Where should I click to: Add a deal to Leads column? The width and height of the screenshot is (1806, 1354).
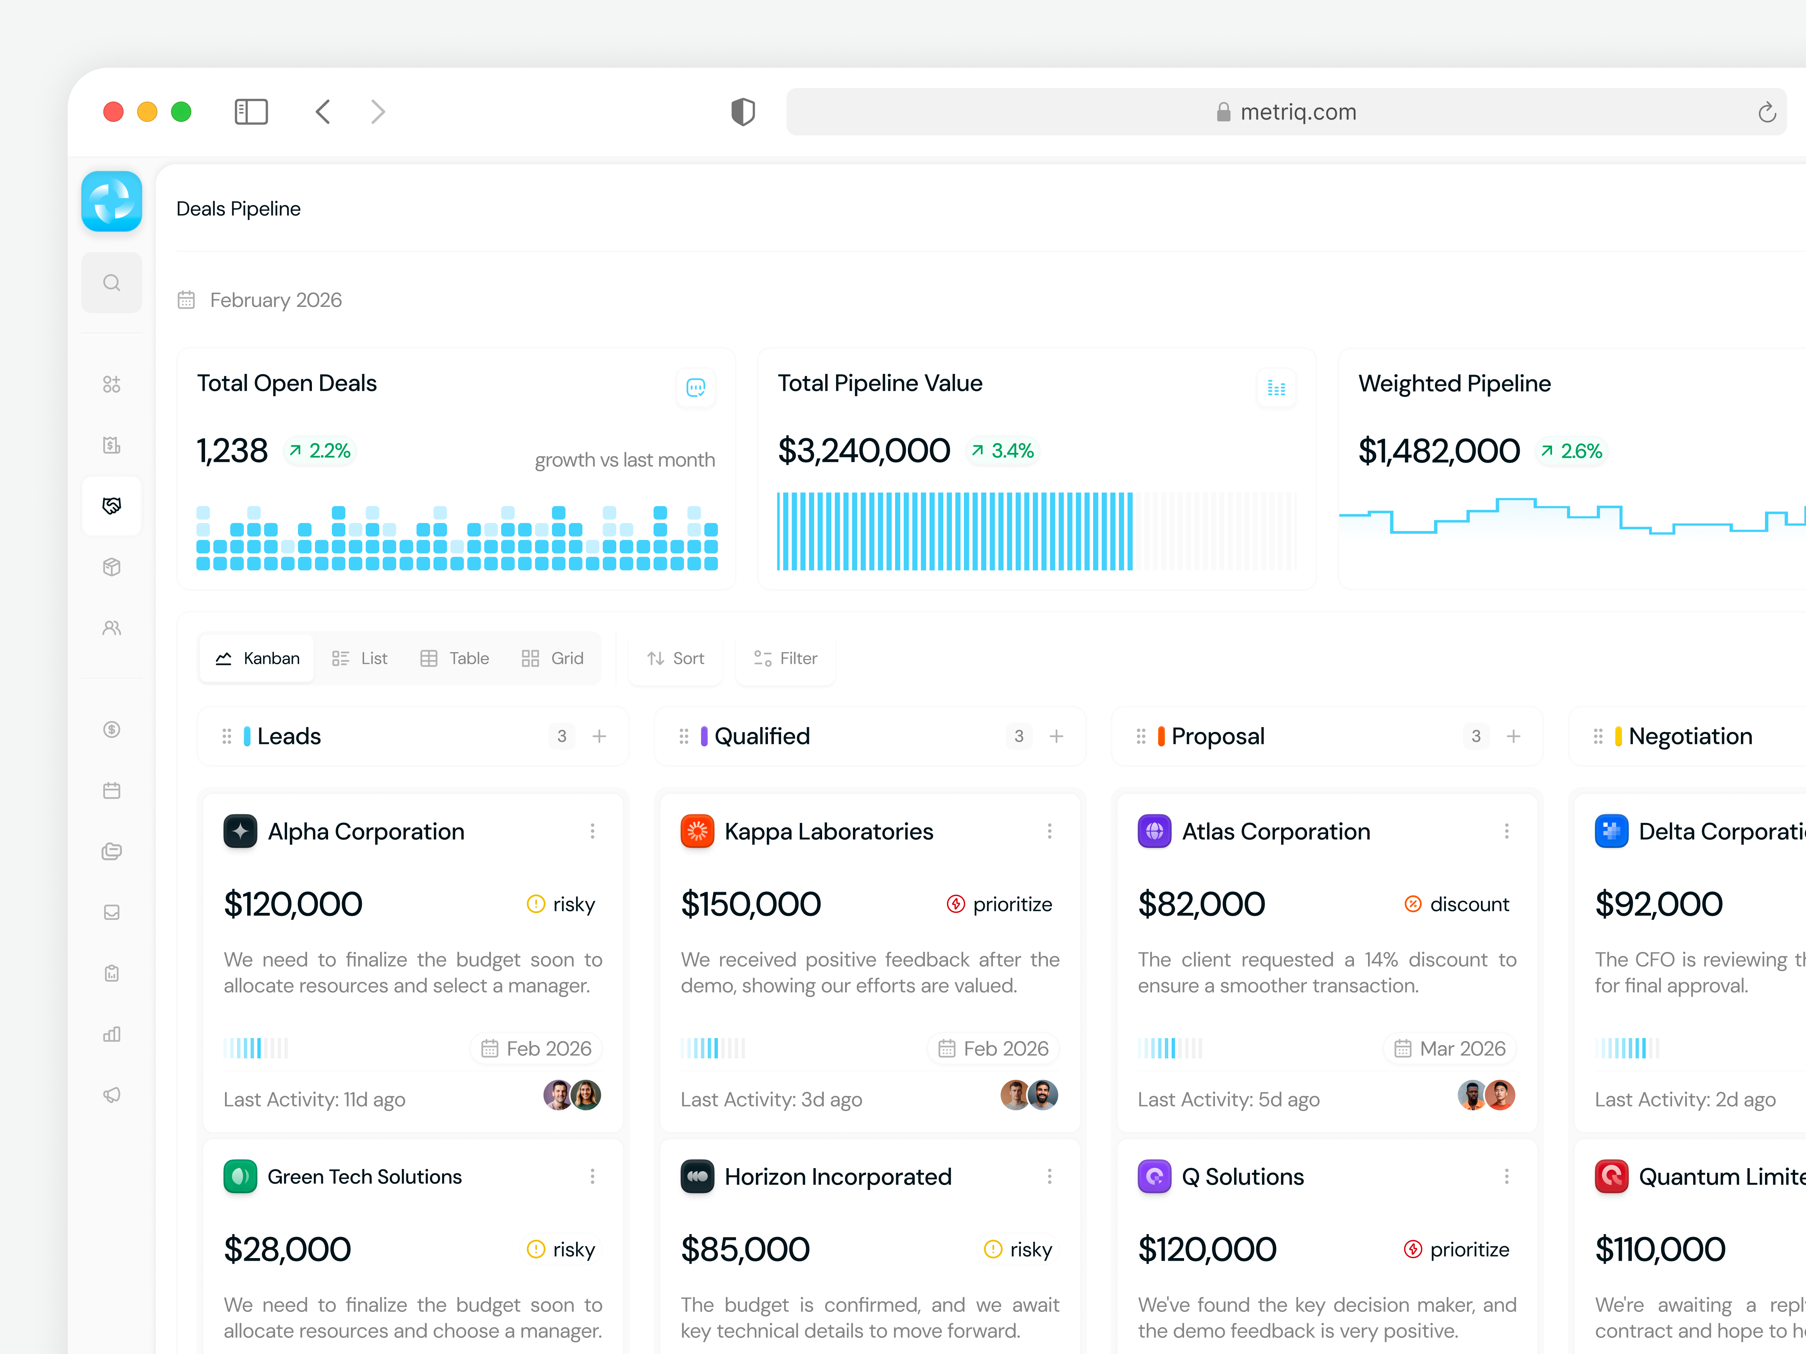coord(599,736)
